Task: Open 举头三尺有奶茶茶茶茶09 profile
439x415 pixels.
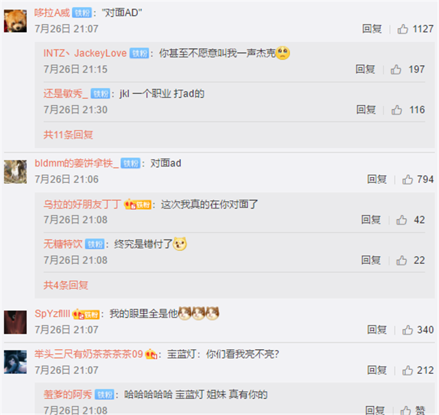Action: [88, 354]
